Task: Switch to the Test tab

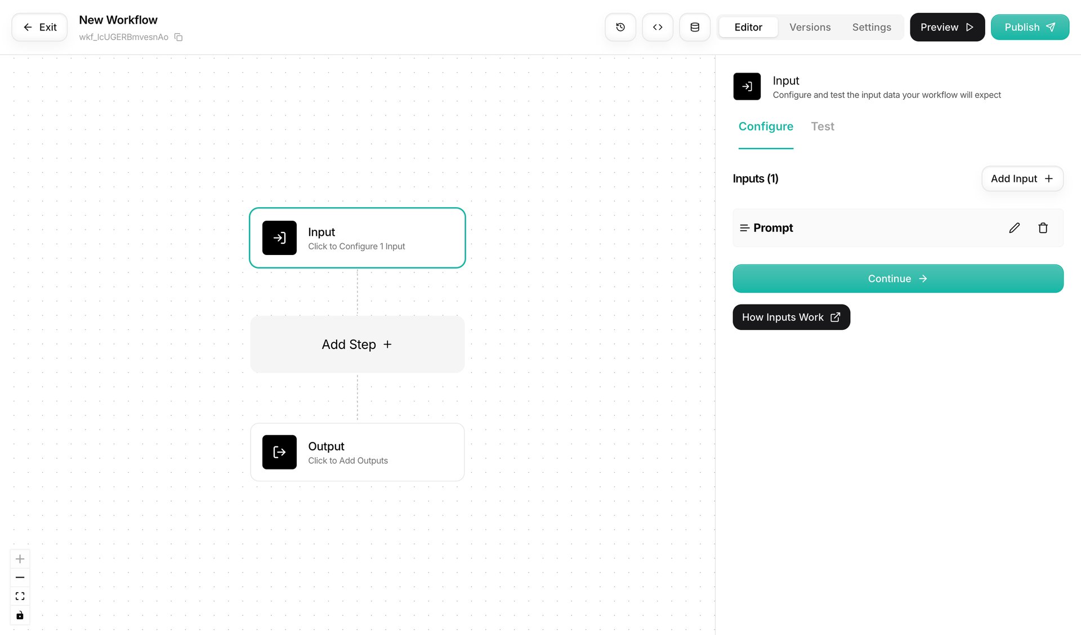Action: pos(823,126)
